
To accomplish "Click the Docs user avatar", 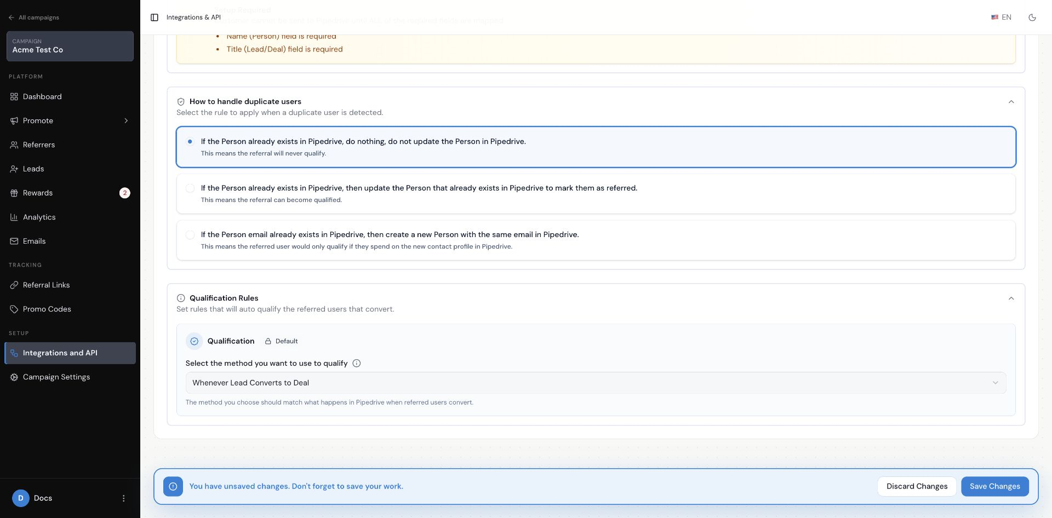I will tap(21, 498).
